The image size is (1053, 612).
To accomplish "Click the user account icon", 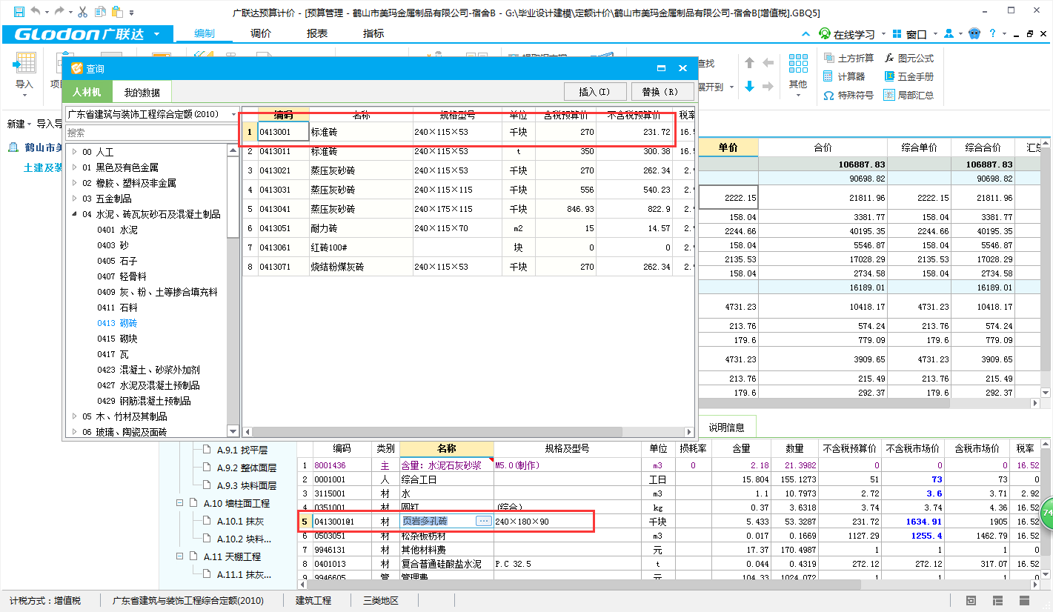I will [x=948, y=34].
